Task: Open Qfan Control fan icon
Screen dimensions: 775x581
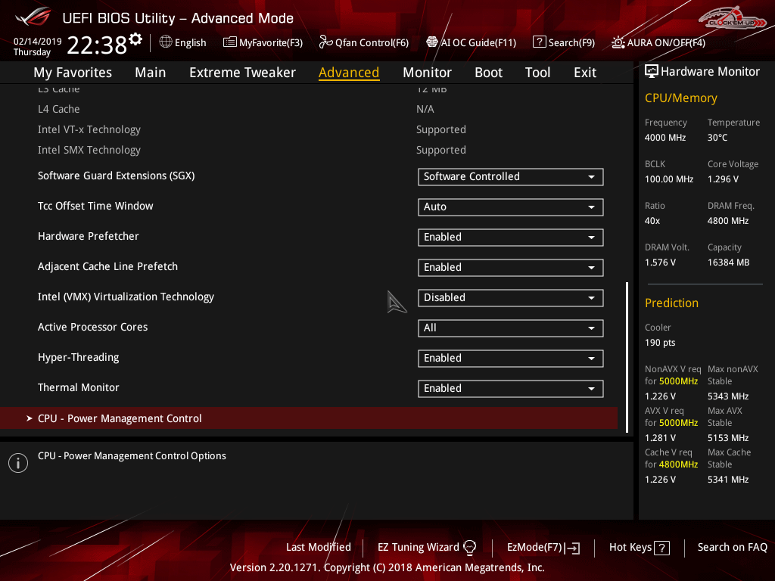Action: pyautogui.click(x=325, y=42)
